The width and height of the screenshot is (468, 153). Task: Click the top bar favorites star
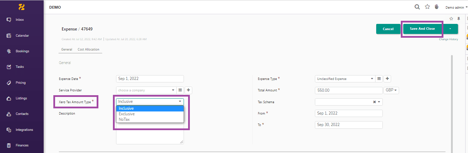[427, 7]
